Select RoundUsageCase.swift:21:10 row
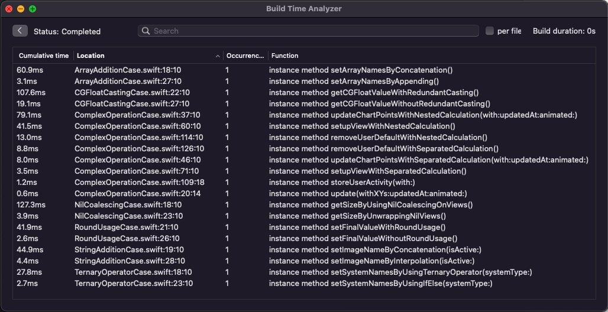 click(126, 227)
